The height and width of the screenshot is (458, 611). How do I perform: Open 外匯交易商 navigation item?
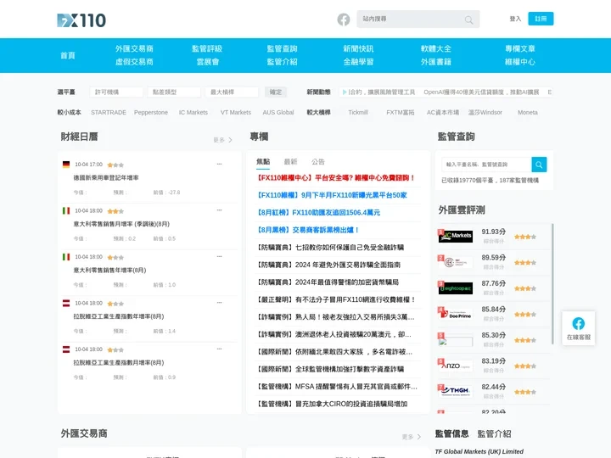[134, 48]
